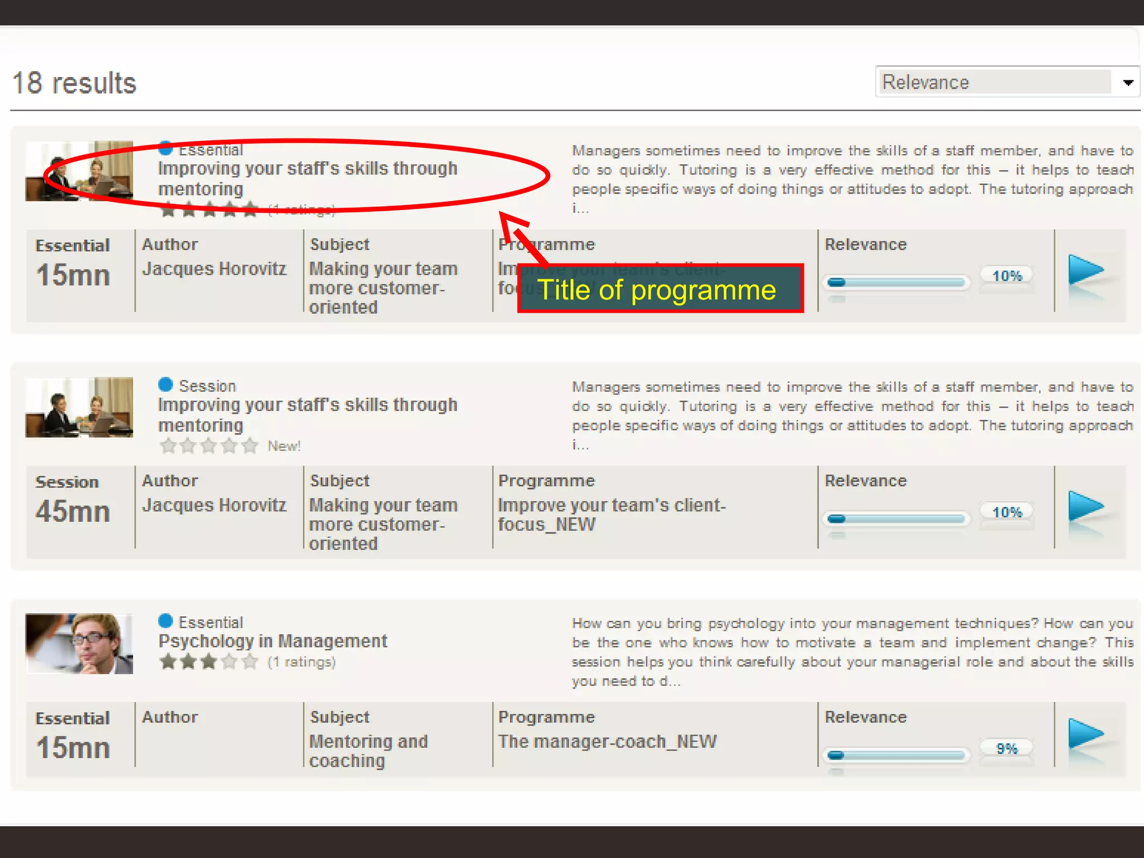The width and height of the screenshot is (1144, 858).
Task: Open Psychology in Management thumbnail
Action: [x=79, y=643]
